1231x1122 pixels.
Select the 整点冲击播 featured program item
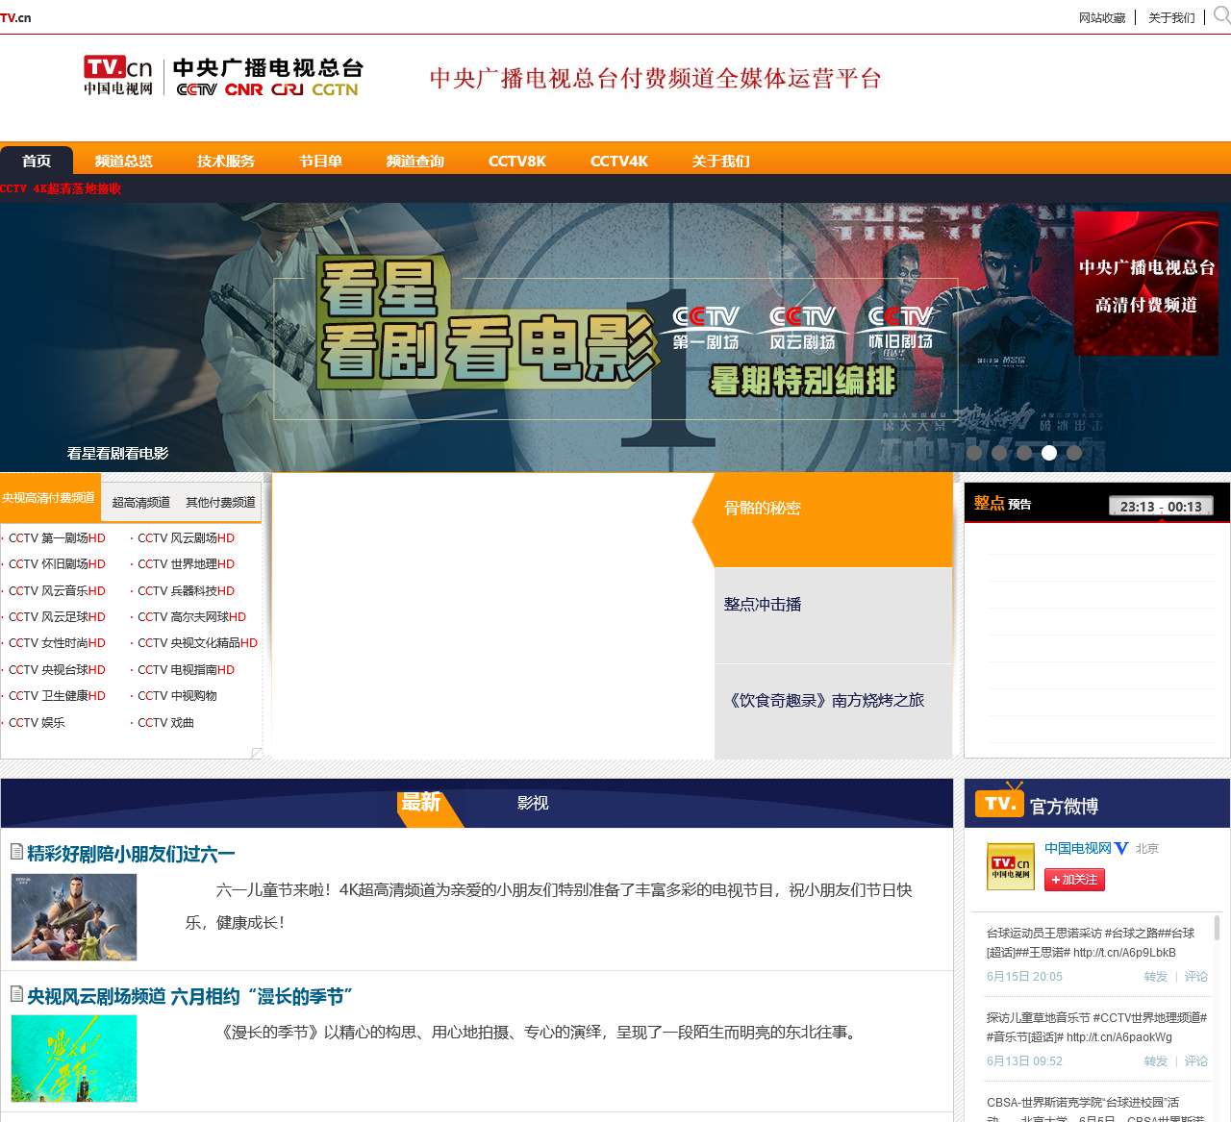833,615
